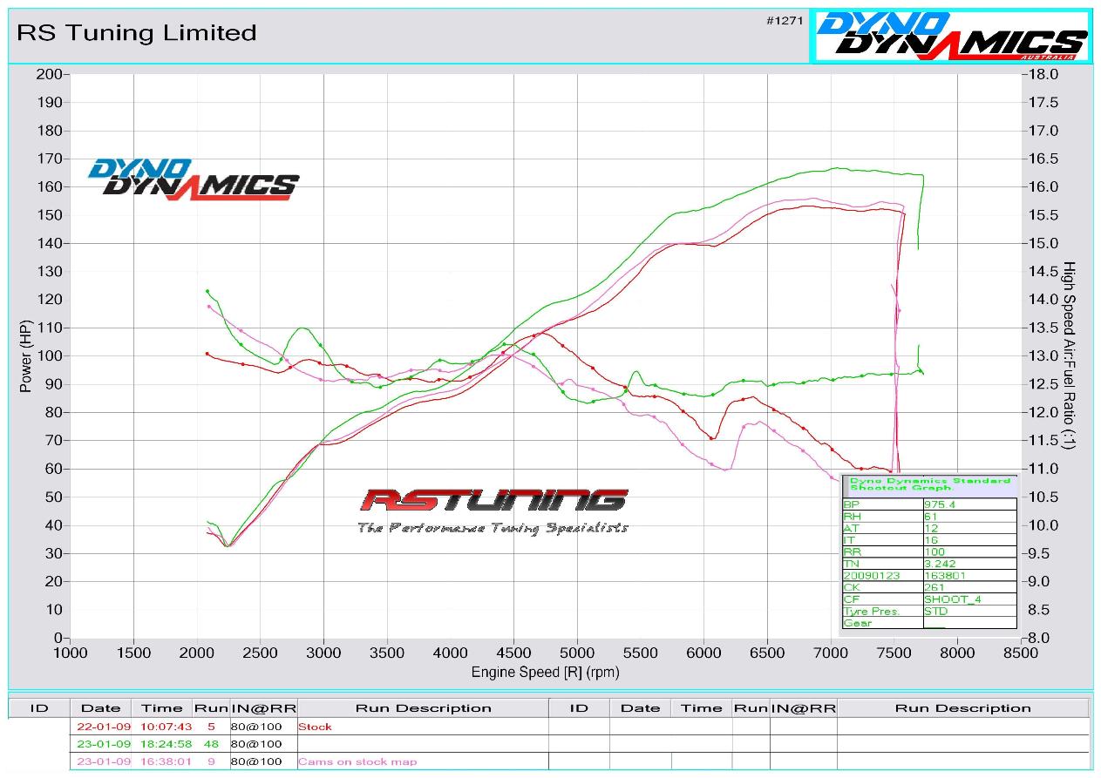
Task: Click the High Speed Air:Fuel Ratio axis label
Action: 1069,355
